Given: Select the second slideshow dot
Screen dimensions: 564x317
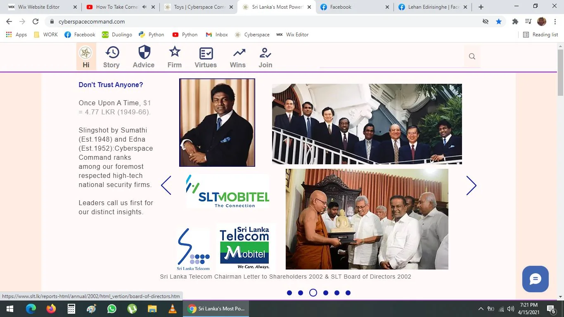Looking at the screenshot, I should pyautogui.click(x=301, y=293).
